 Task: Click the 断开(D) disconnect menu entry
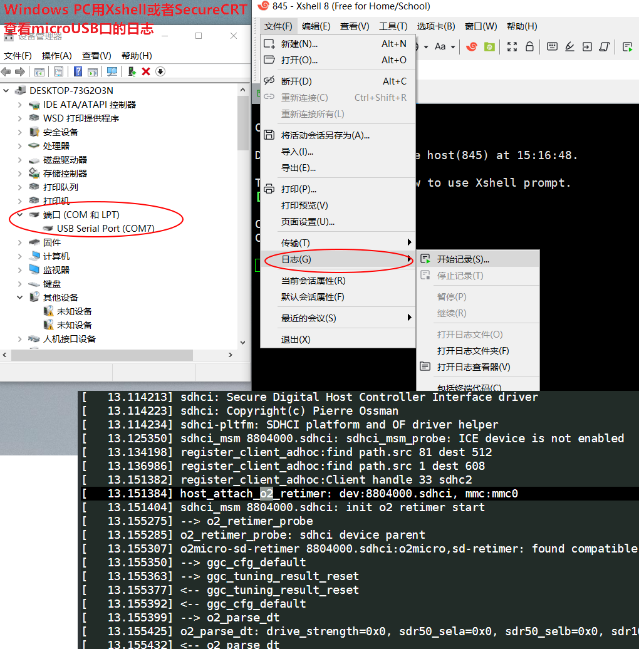(x=338, y=81)
